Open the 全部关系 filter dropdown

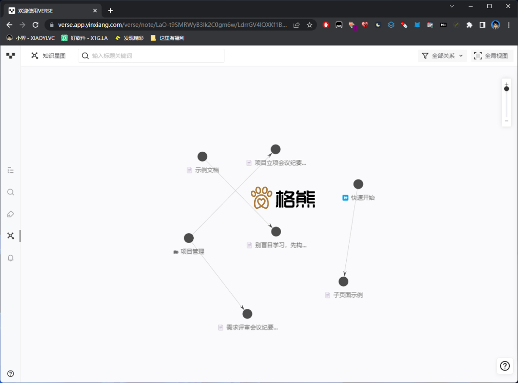(x=442, y=56)
